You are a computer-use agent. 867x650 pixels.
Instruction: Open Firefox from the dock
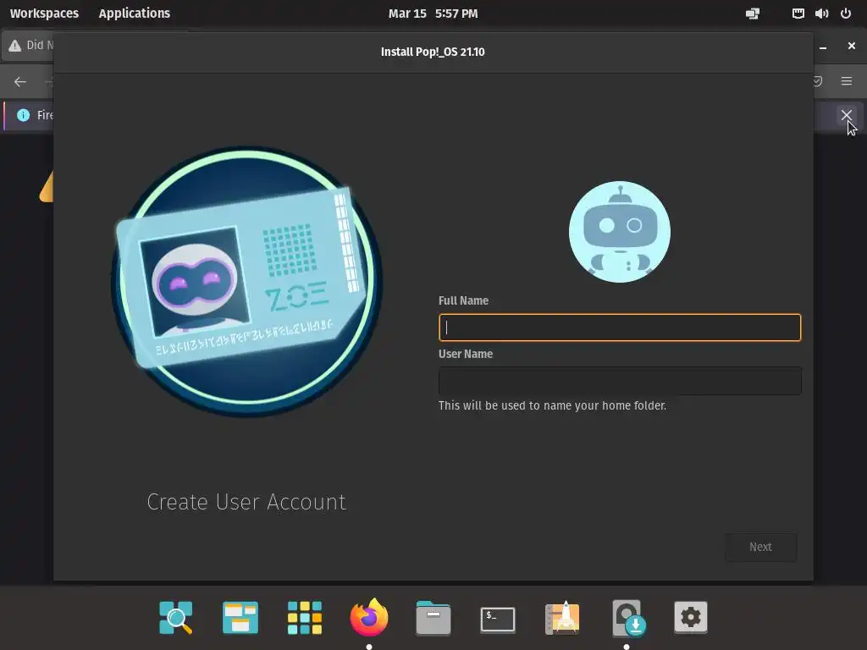(x=369, y=617)
